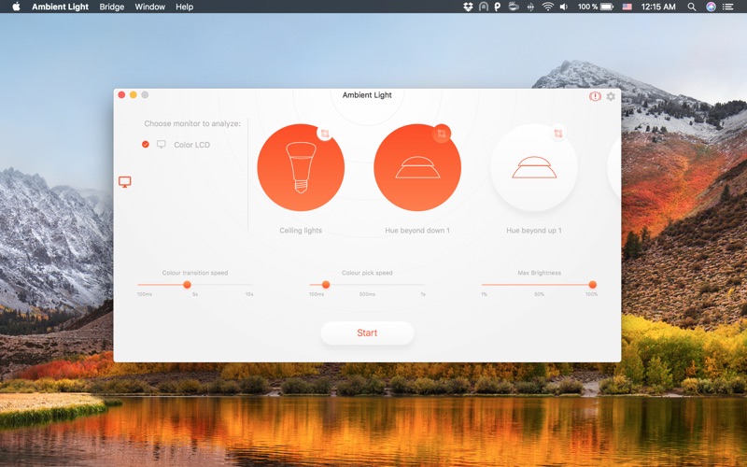The width and height of the screenshot is (747, 467).
Task: Click the Wi-Fi status icon
Action: (548, 7)
